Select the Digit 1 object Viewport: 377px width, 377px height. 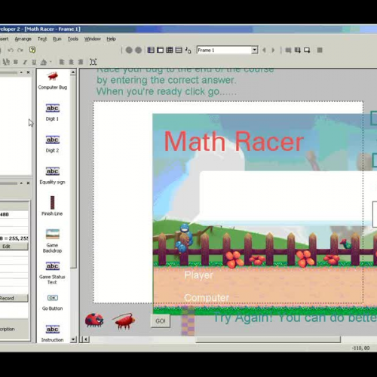click(52, 112)
